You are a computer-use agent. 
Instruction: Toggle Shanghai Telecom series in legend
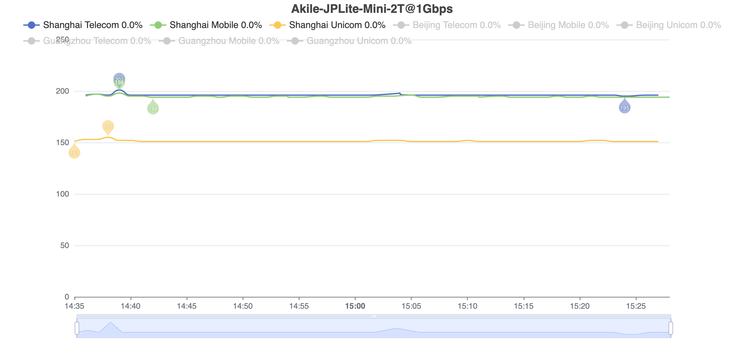[83, 25]
